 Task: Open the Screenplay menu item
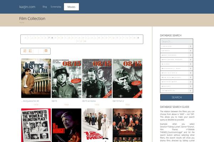click(56, 7)
